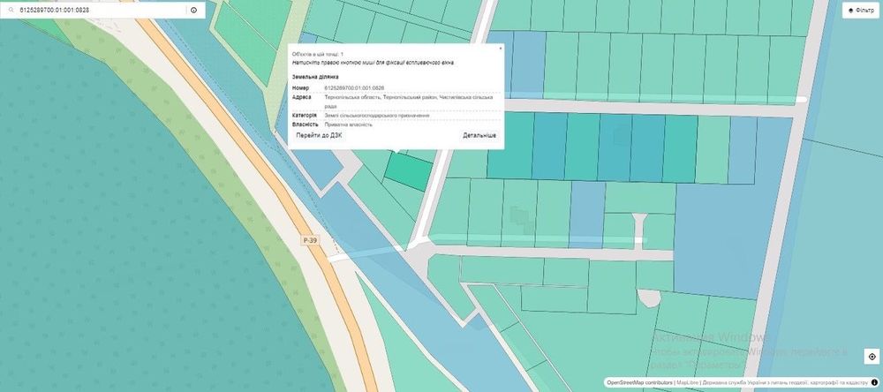Open the Детальніше details button
The height and width of the screenshot is (392, 883).
click(x=479, y=135)
